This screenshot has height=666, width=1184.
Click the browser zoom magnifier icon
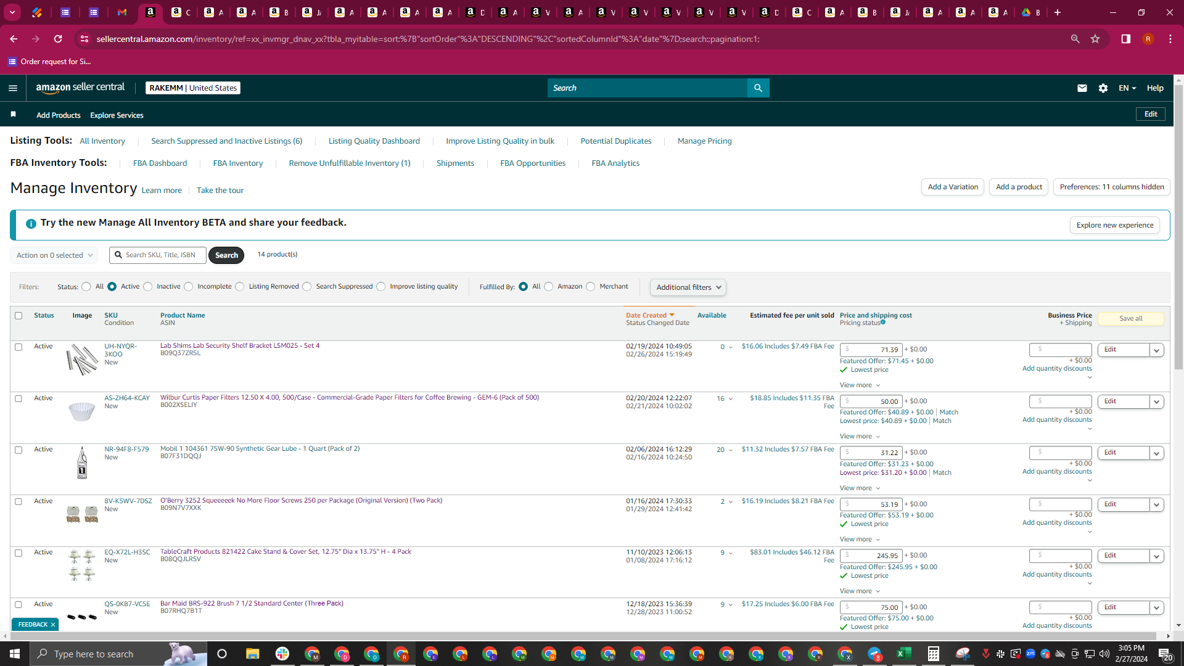click(1075, 39)
